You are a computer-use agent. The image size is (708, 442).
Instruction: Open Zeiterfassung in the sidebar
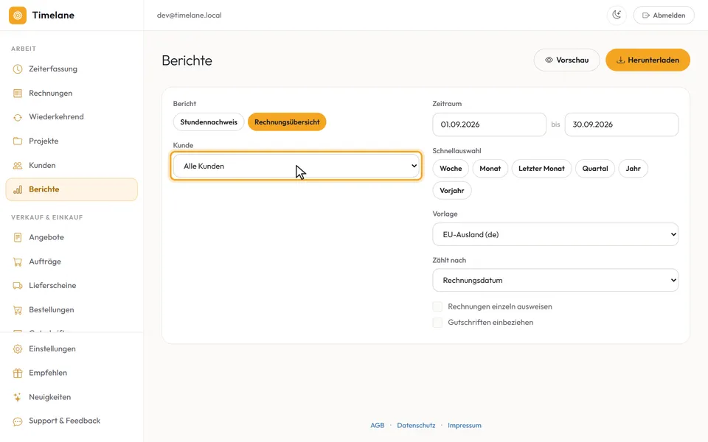pos(72,69)
